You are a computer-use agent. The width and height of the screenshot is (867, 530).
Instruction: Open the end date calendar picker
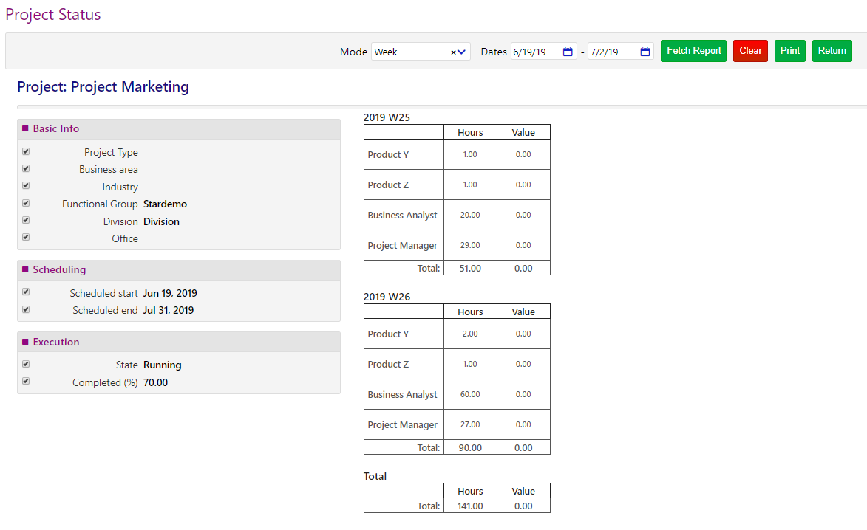point(644,51)
